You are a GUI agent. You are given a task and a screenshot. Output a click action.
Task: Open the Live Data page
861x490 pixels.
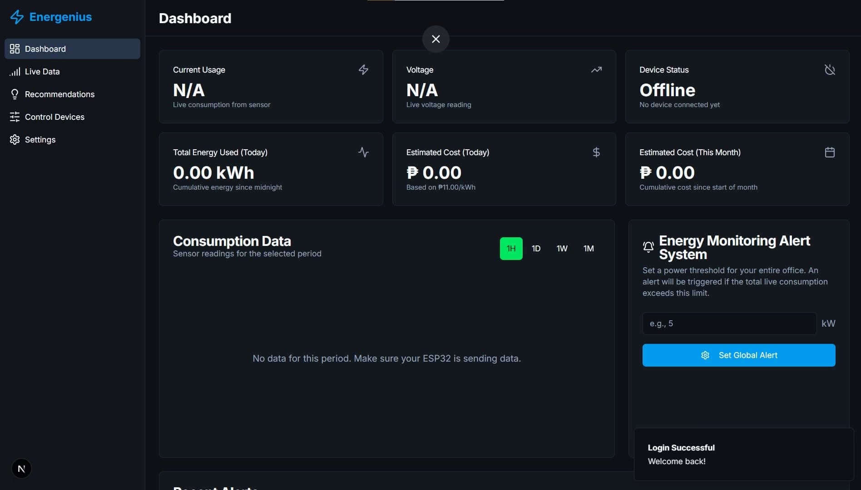pyautogui.click(x=72, y=71)
